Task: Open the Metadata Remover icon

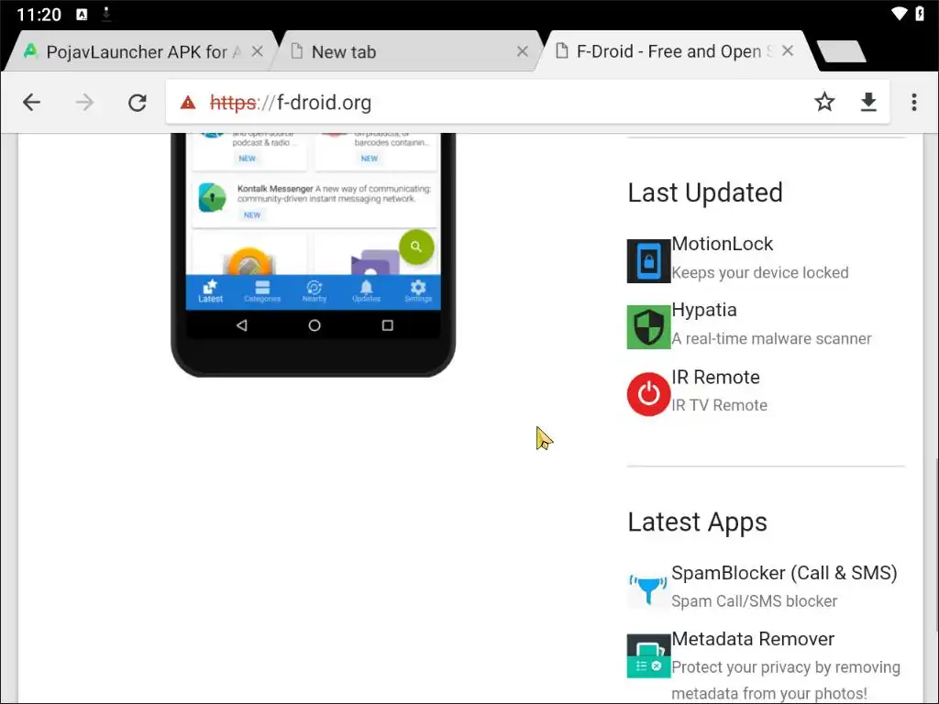Action: tap(648, 656)
